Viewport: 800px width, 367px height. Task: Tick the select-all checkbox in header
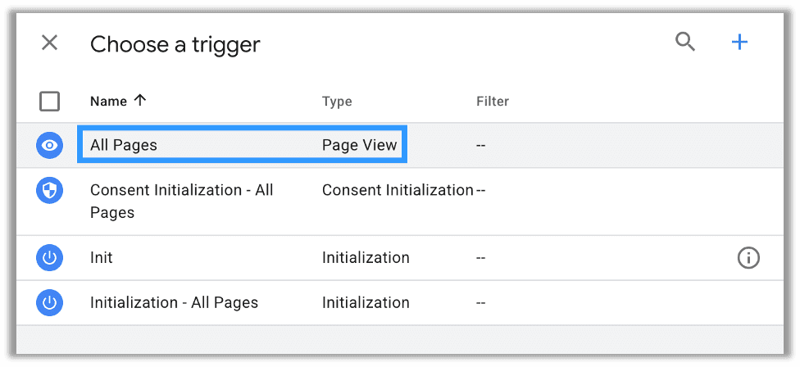pos(50,102)
